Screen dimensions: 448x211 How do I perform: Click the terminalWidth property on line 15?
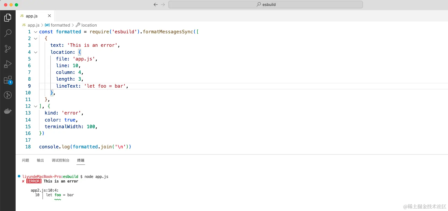[63, 127]
